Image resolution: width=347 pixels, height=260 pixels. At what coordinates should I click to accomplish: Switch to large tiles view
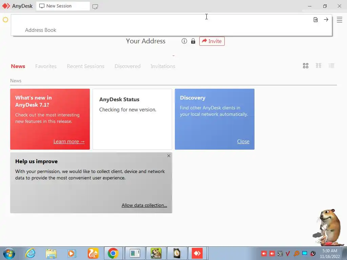coord(306,66)
